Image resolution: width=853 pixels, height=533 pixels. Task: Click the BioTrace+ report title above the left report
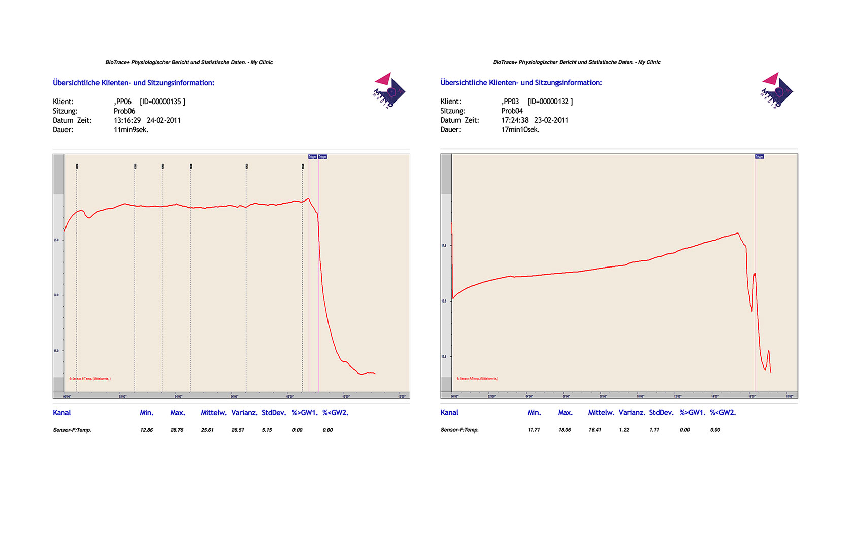(189, 62)
